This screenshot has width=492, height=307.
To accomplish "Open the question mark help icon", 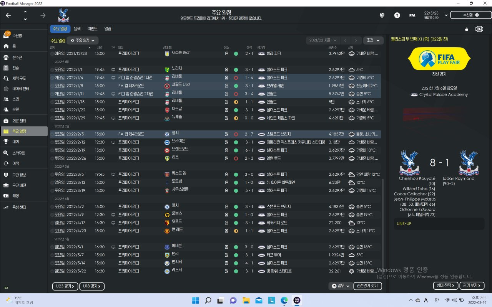I will [x=397, y=15].
